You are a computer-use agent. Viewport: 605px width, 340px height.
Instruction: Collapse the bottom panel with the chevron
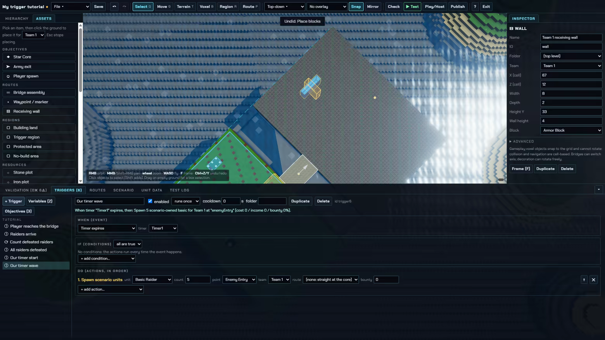tap(599, 189)
